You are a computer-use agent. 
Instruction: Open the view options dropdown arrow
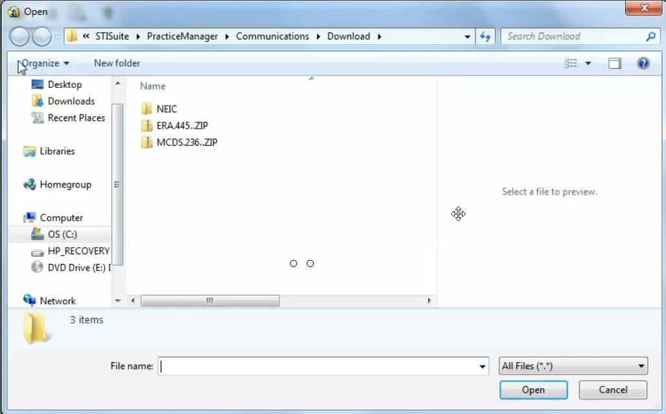588,63
